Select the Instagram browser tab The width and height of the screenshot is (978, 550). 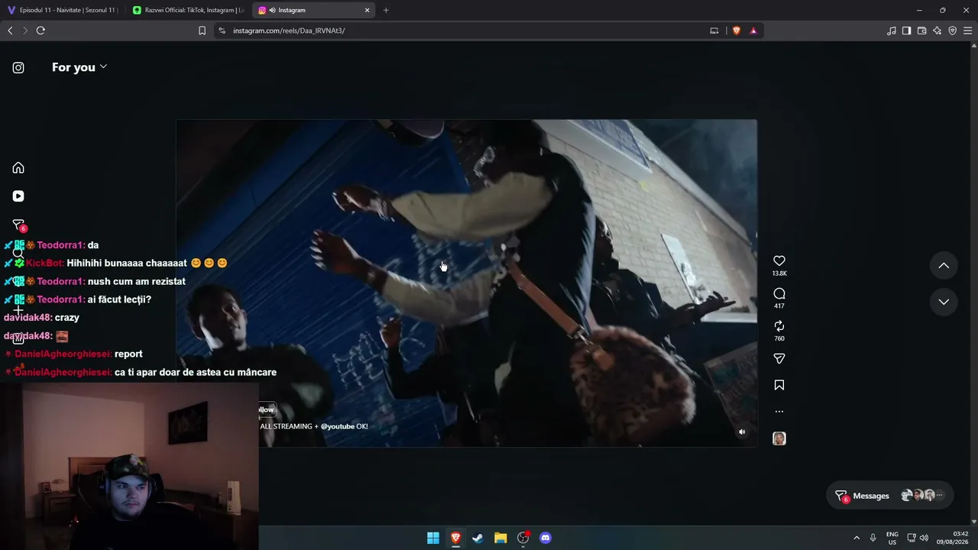[x=313, y=10]
